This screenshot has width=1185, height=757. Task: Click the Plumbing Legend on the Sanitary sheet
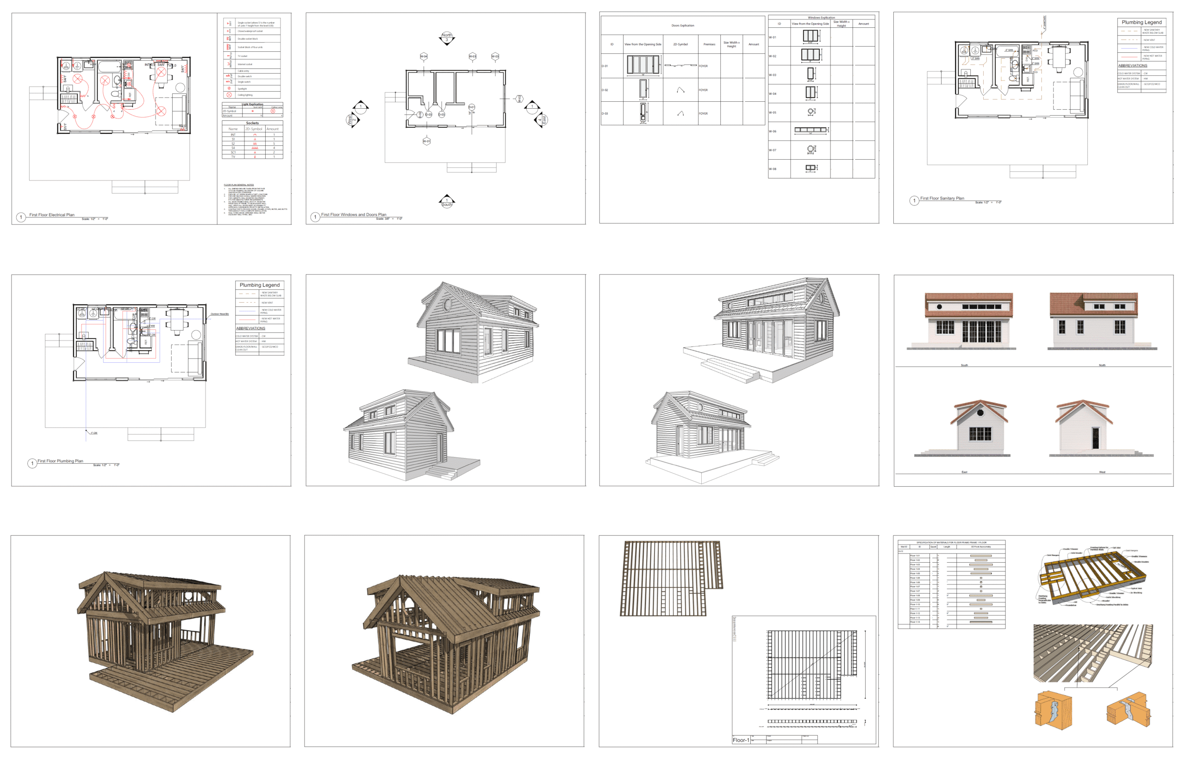tap(1141, 55)
